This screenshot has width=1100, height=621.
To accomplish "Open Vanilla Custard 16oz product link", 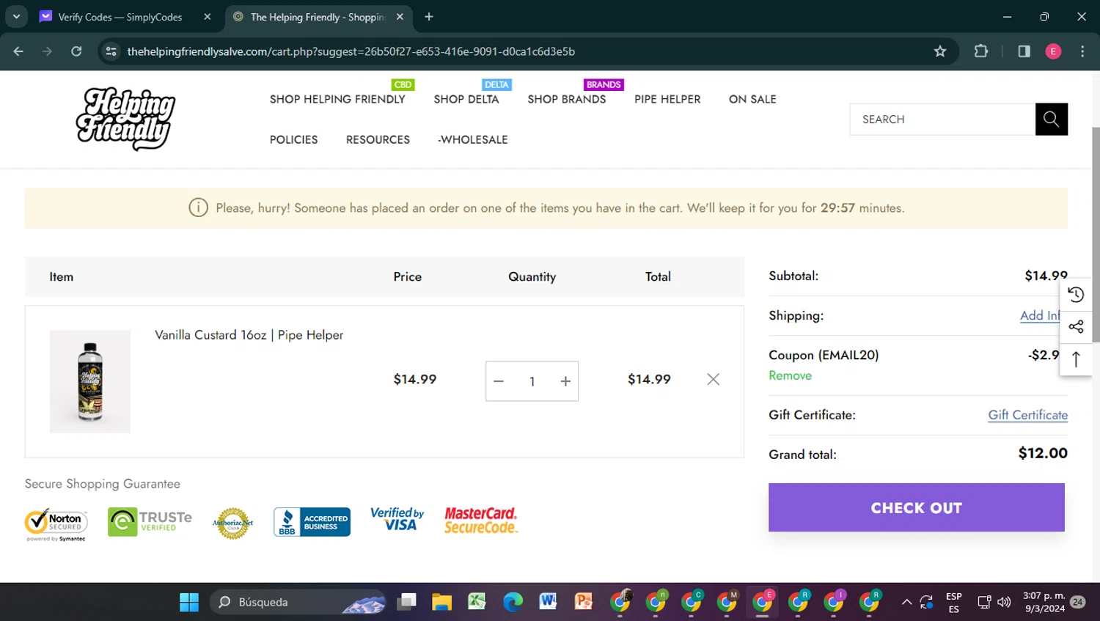I will click(x=249, y=335).
